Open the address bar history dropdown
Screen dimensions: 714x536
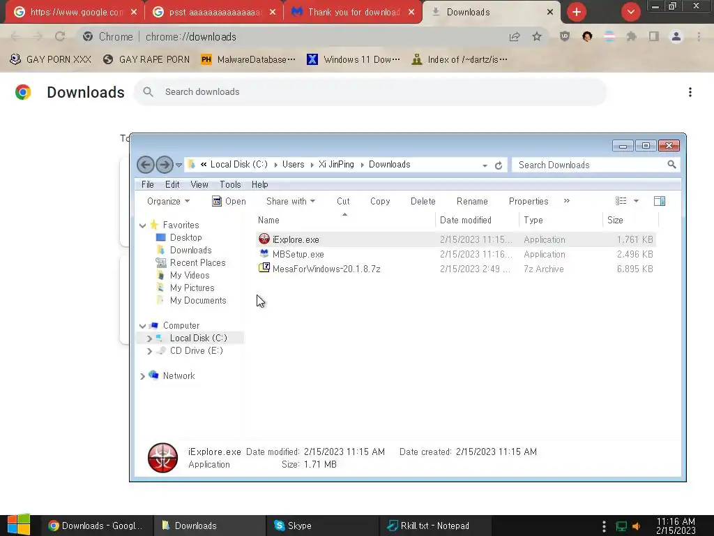click(485, 165)
